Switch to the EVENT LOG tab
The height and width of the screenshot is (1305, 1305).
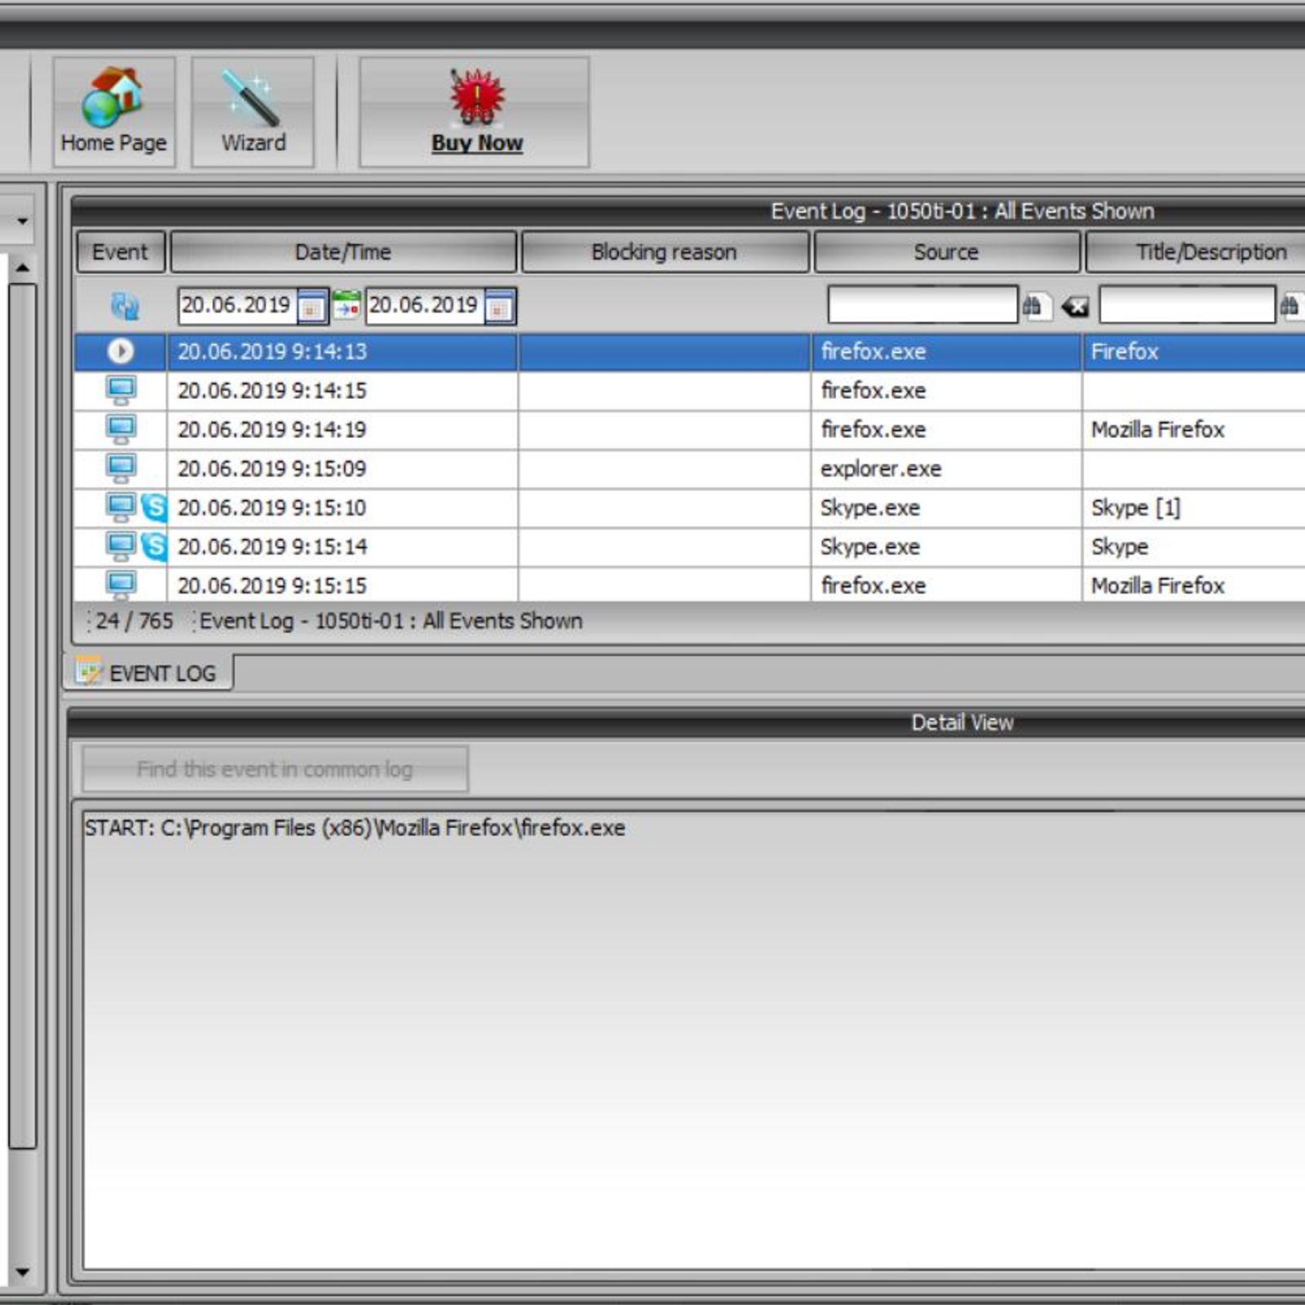(x=148, y=673)
